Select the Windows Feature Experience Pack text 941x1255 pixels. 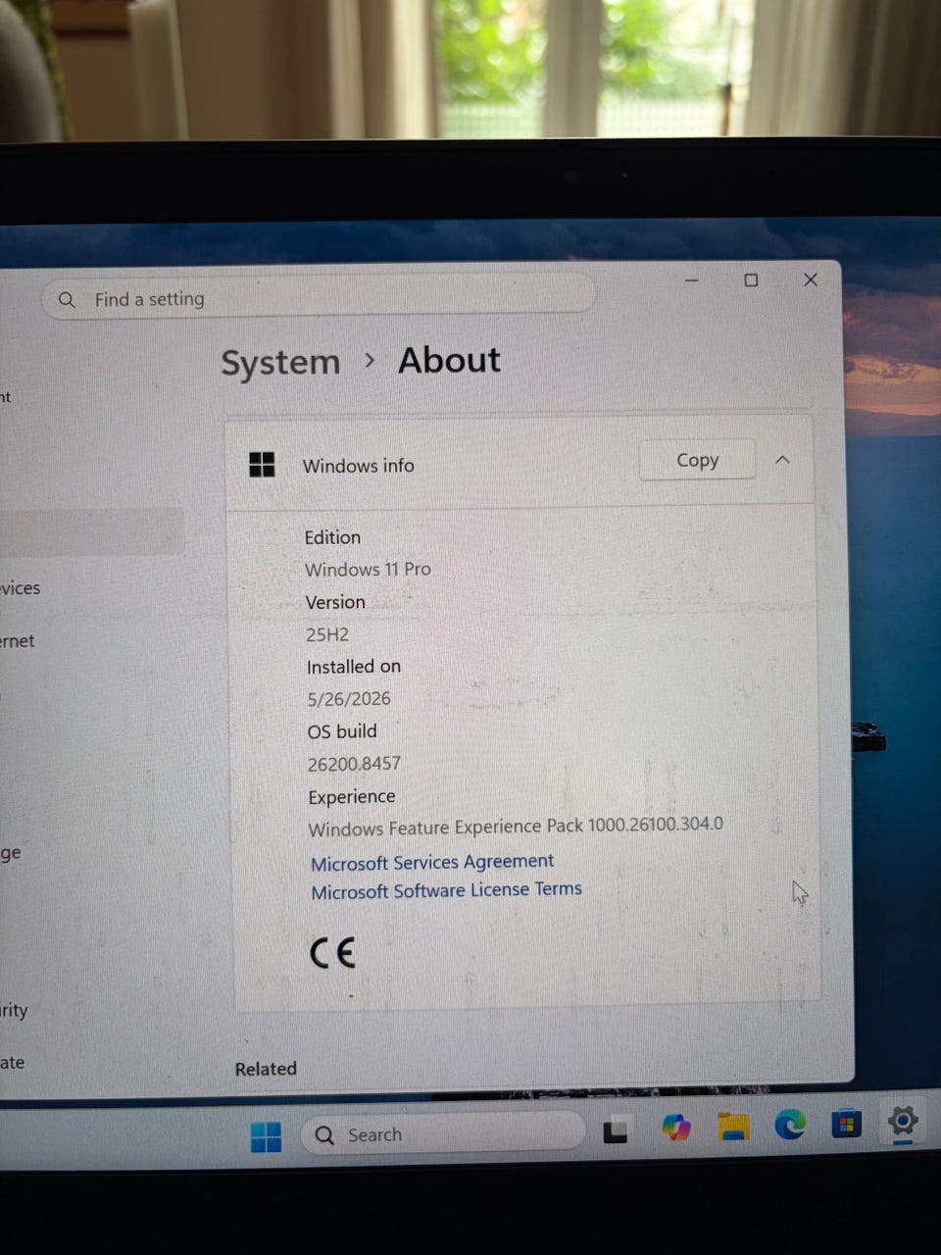(x=516, y=827)
